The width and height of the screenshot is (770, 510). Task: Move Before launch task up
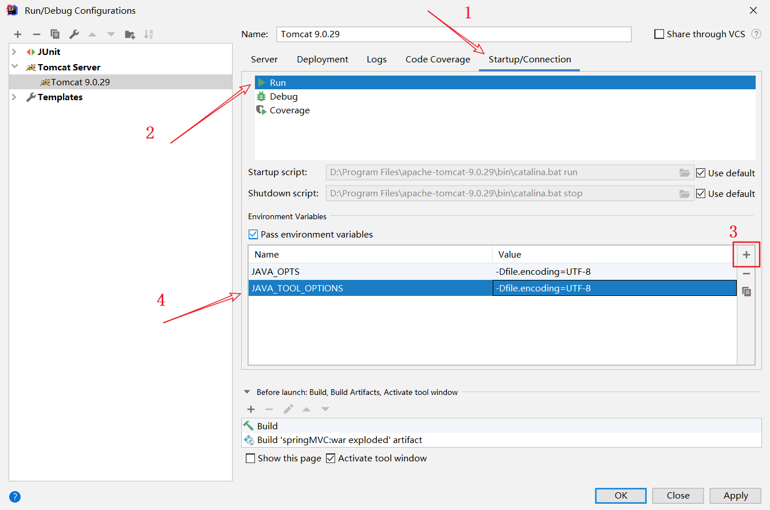pos(307,409)
